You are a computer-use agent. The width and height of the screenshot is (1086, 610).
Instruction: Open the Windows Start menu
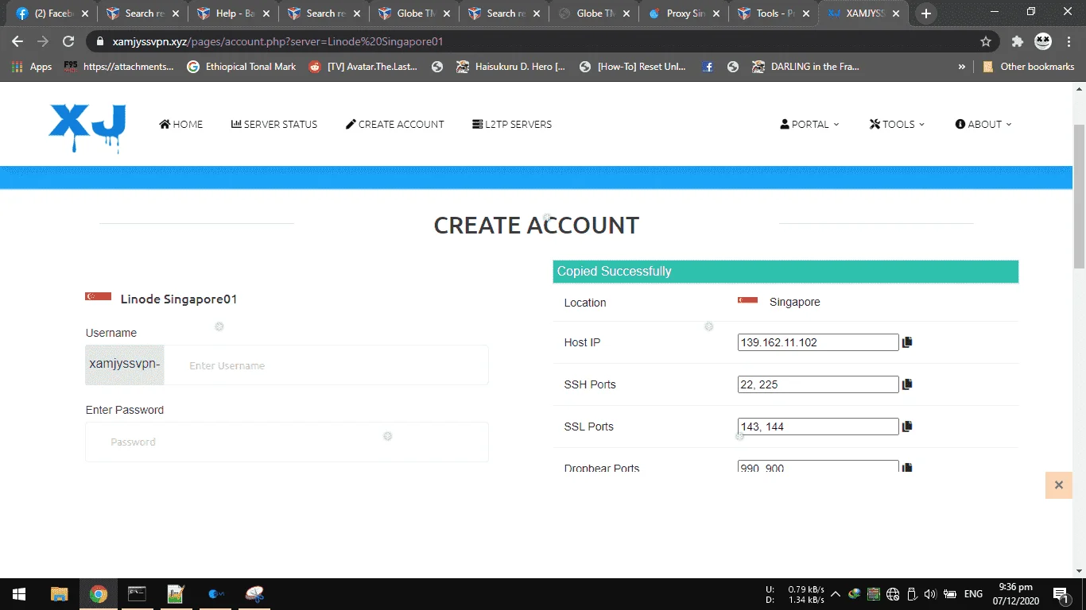click(x=19, y=594)
